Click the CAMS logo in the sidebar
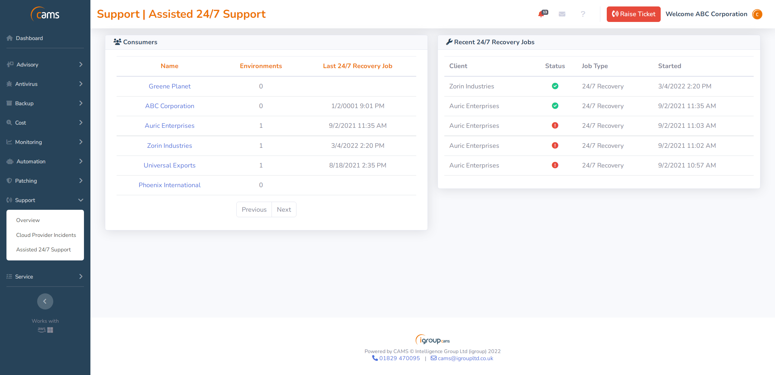The image size is (775, 375). 45,14
